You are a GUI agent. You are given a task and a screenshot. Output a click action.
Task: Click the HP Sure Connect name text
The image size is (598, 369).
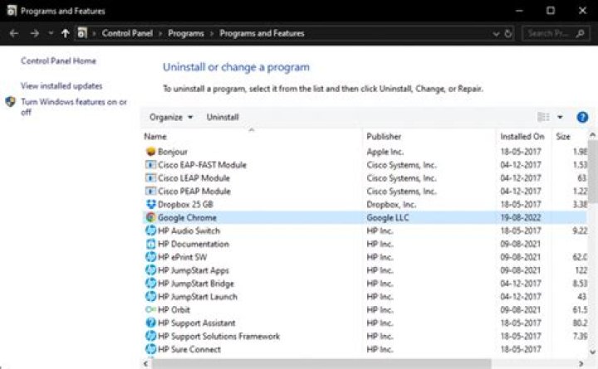pos(189,350)
